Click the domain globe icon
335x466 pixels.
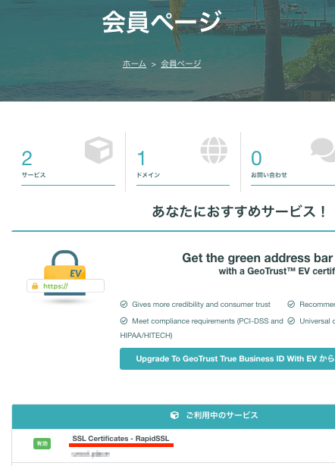[214, 150]
